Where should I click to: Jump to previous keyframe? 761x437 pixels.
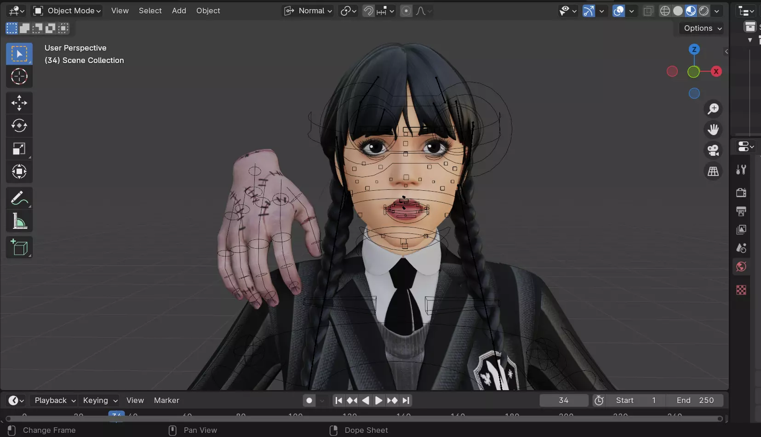(352, 401)
